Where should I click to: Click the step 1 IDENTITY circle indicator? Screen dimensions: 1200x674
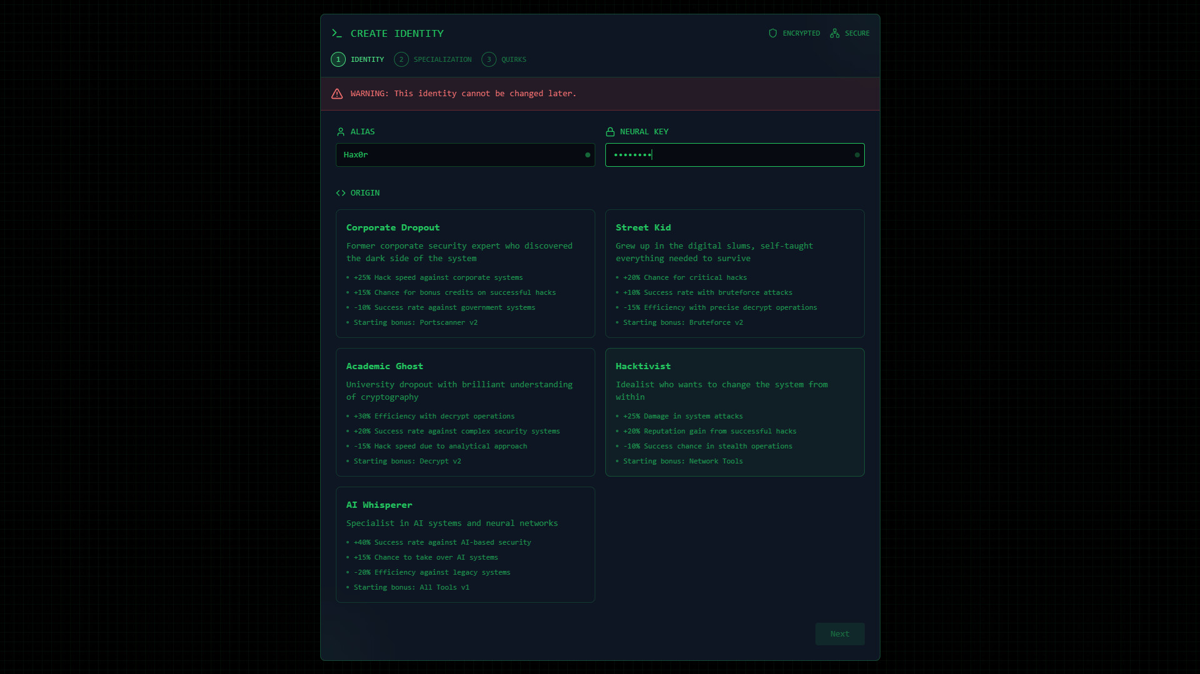point(338,59)
